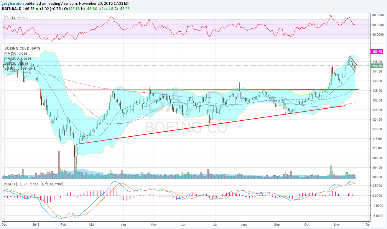Select the MACD (12, 26, close, 9) label
The width and height of the screenshot is (387, 229).
click(x=34, y=184)
